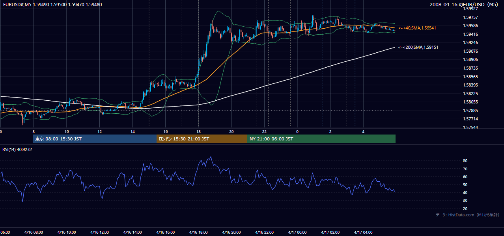
Task: Click hour tick 18 under price chart
Action: point(198,131)
